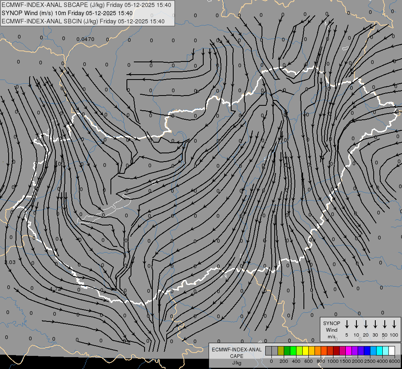Select the dark green CAPE legend swatch
The image size is (402, 369).
(x=287, y=351)
